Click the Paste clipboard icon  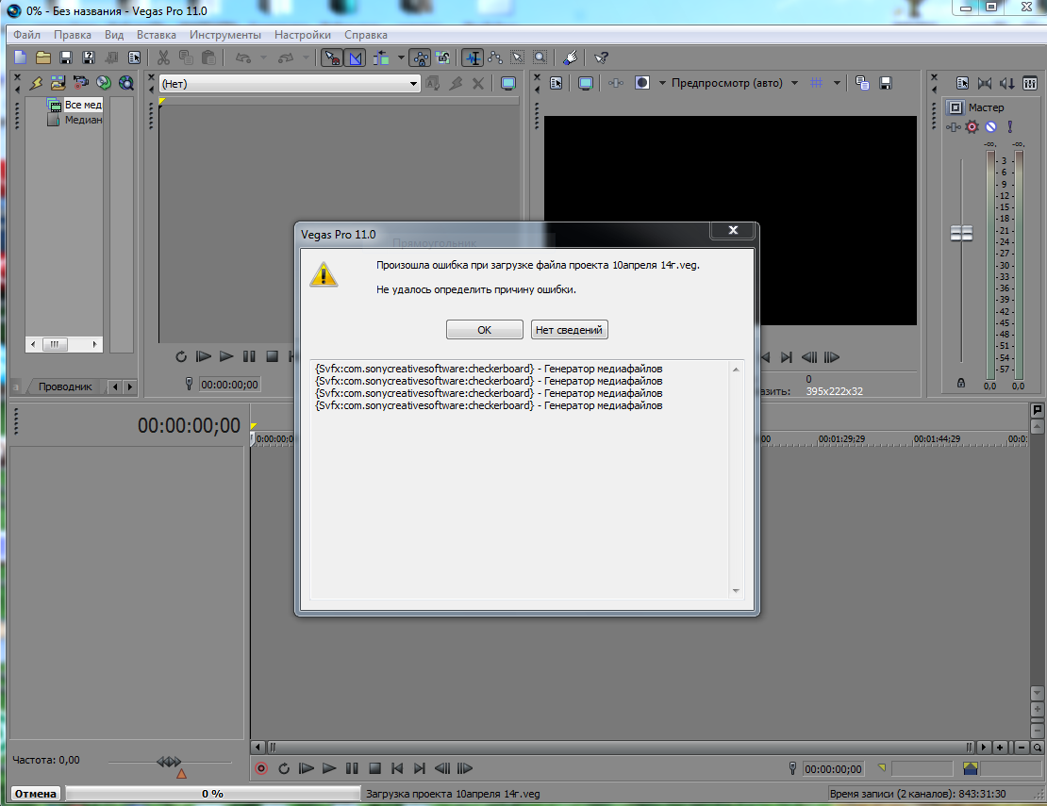tap(208, 58)
